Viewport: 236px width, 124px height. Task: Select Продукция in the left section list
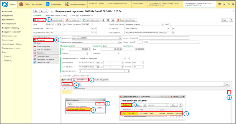pos(43,40)
